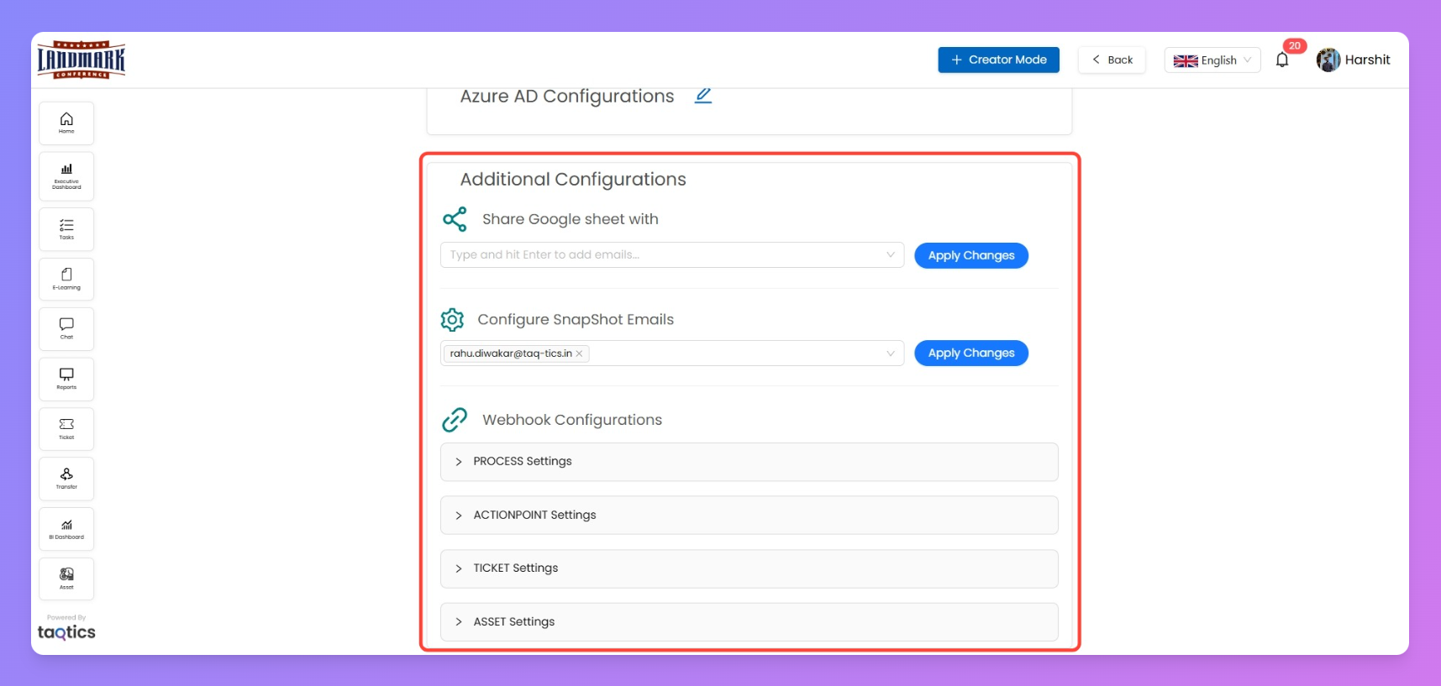The height and width of the screenshot is (686, 1441).
Task: Click the 'Azure AD Configurations' heading
Action: [567, 96]
